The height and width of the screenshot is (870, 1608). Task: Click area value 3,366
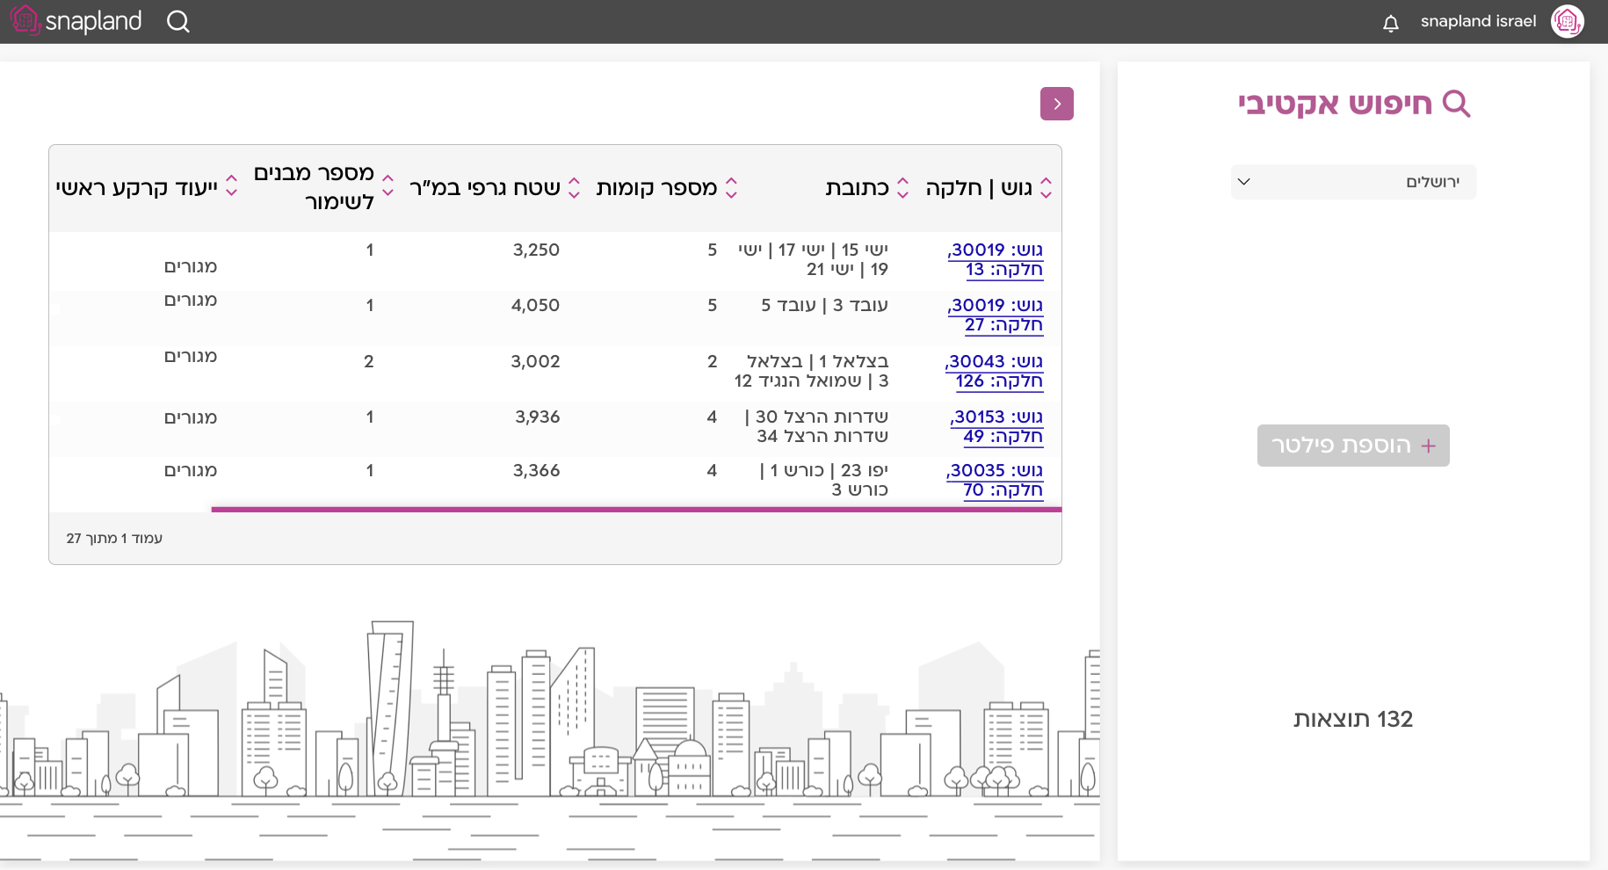pyautogui.click(x=536, y=470)
